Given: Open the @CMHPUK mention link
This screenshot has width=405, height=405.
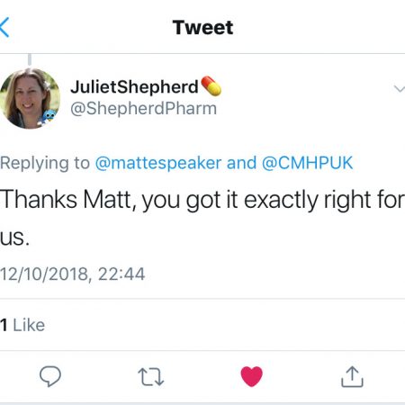Looking at the screenshot, I should coord(307,163).
